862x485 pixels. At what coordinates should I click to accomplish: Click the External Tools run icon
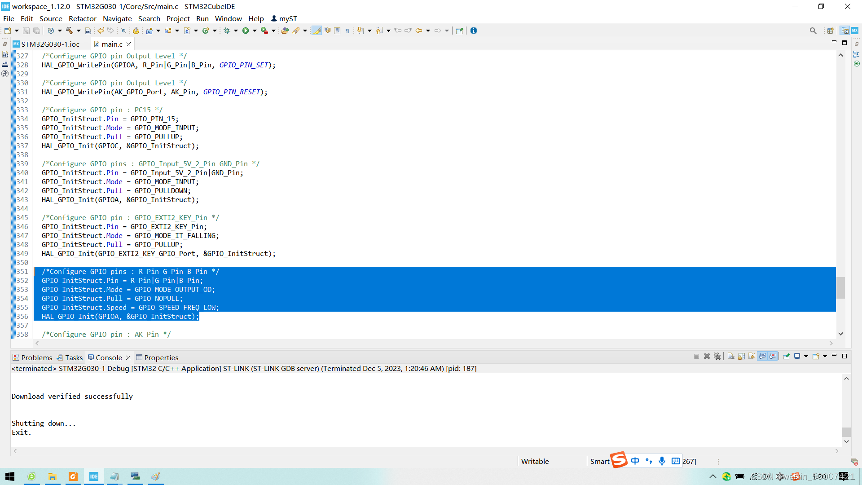click(x=264, y=31)
